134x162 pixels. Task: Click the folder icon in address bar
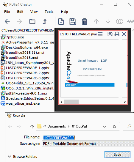(39, 126)
